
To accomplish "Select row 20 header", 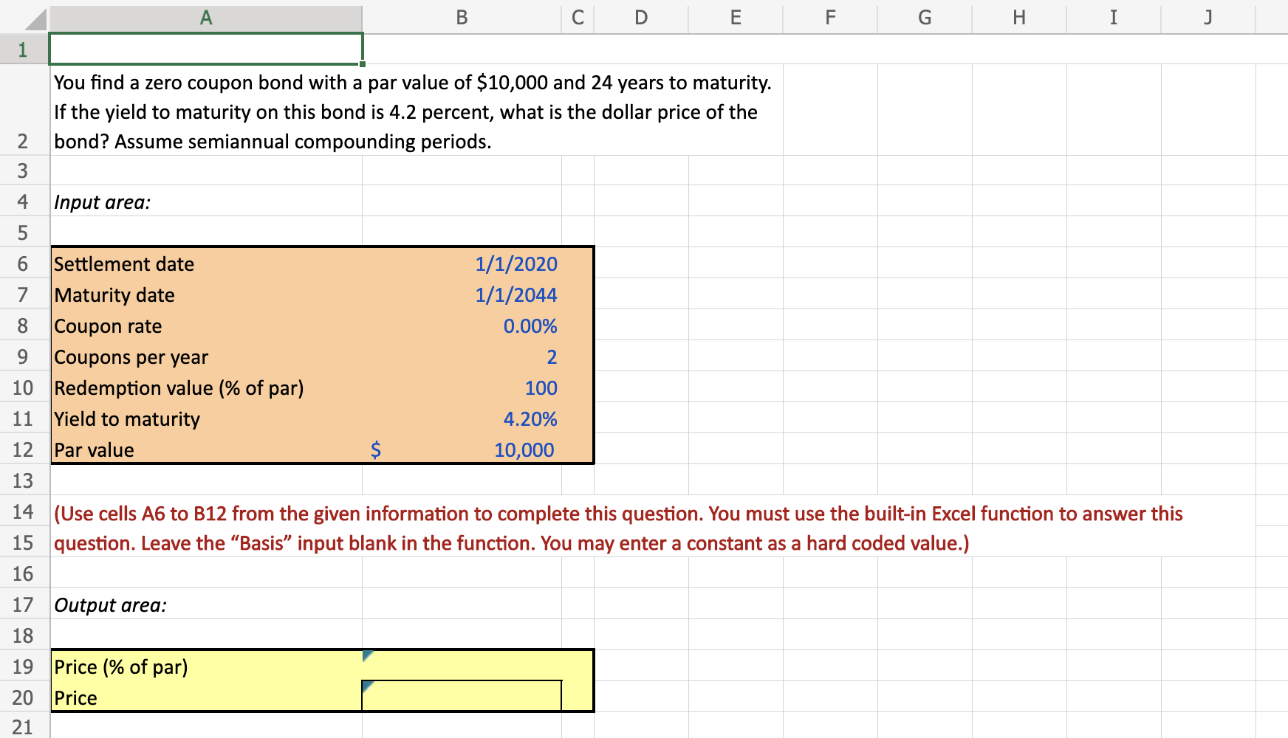I will [24, 697].
